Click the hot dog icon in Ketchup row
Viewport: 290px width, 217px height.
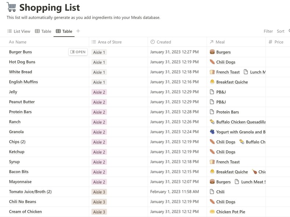[x=212, y=152]
